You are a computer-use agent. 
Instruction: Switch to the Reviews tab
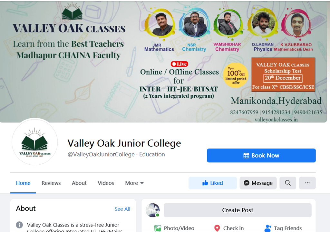pyautogui.click(x=51, y=183)
